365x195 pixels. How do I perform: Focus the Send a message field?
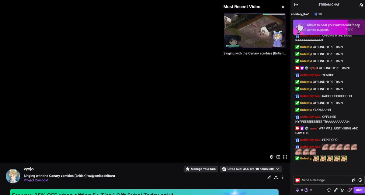tap(328, 180)
